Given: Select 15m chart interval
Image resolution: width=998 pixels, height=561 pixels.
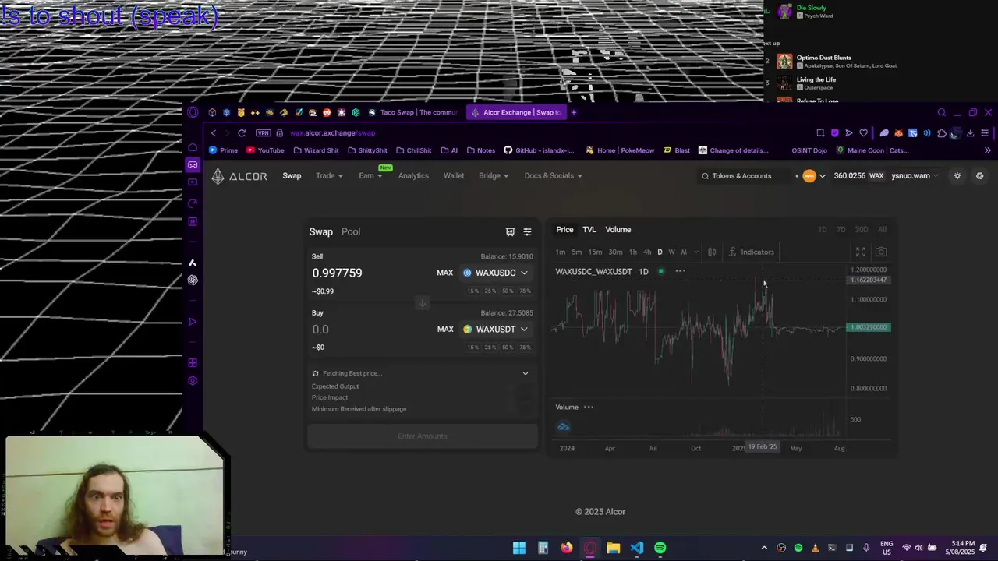Looking at the screenshot, I should click(595, 252).
